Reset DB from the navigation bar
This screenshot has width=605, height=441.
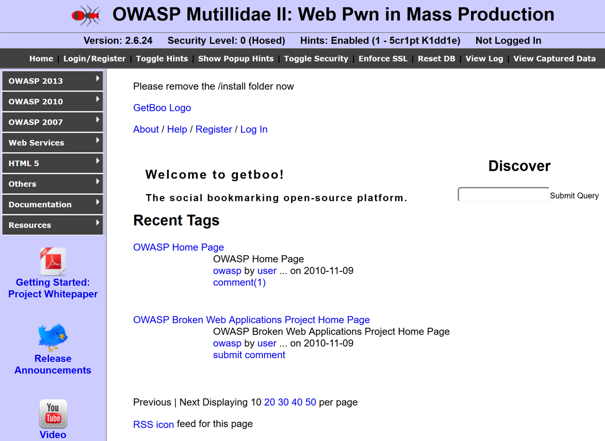(436, 59)
